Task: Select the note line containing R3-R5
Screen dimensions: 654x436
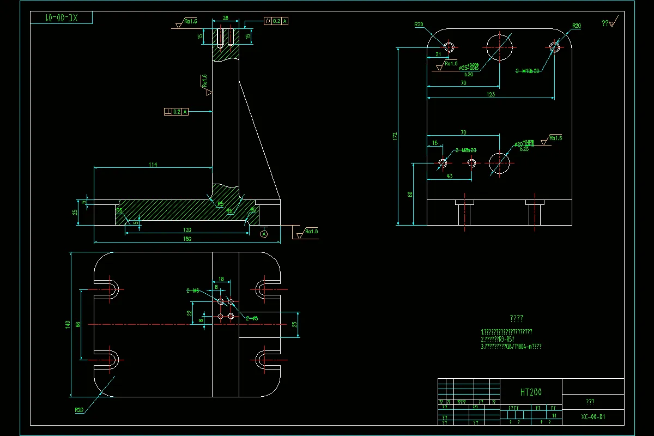Action: pos(498,339)
